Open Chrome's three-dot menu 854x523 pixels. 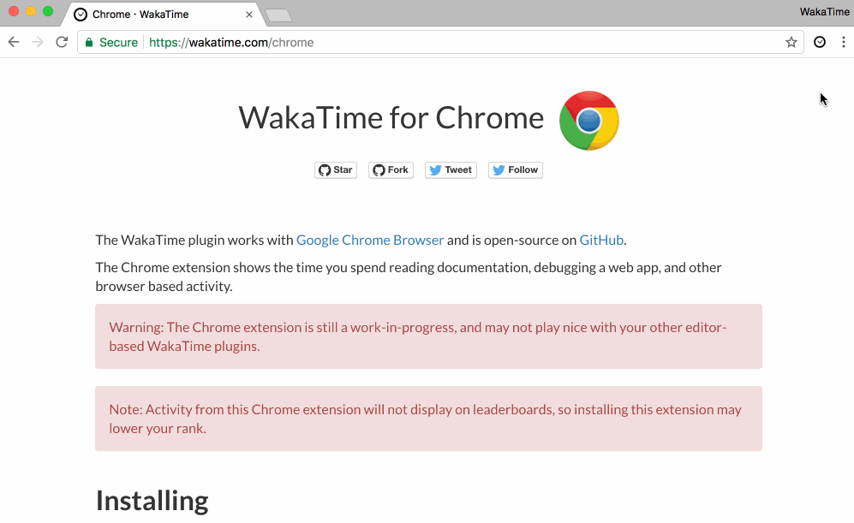point(843,42)
